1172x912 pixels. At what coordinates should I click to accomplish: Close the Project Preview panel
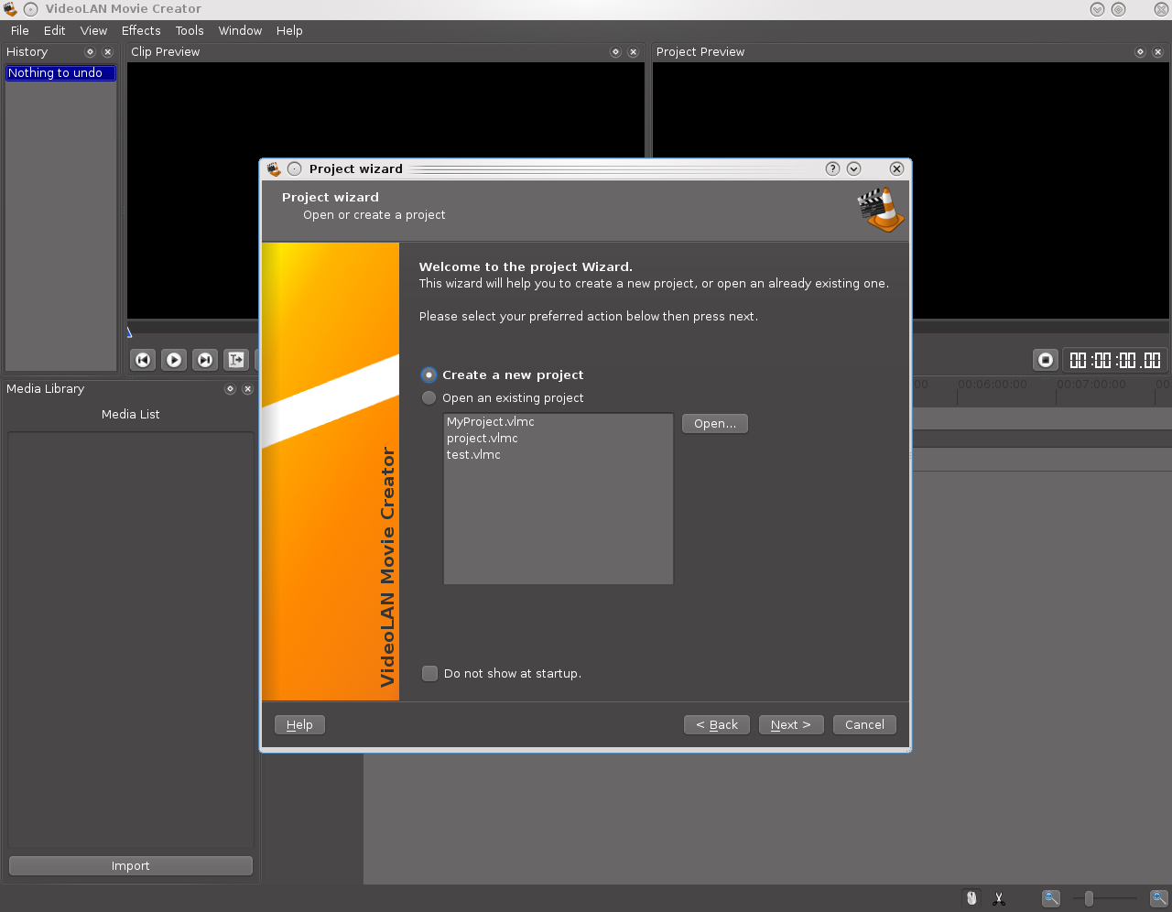pyautogui.click(x=1157, y=52)
